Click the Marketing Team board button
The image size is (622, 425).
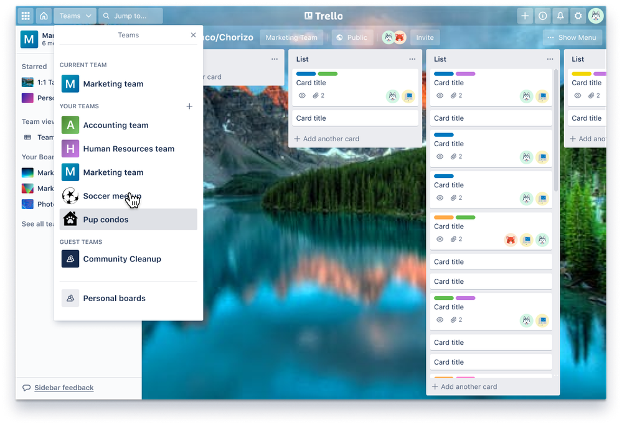[x=291, y=37]
